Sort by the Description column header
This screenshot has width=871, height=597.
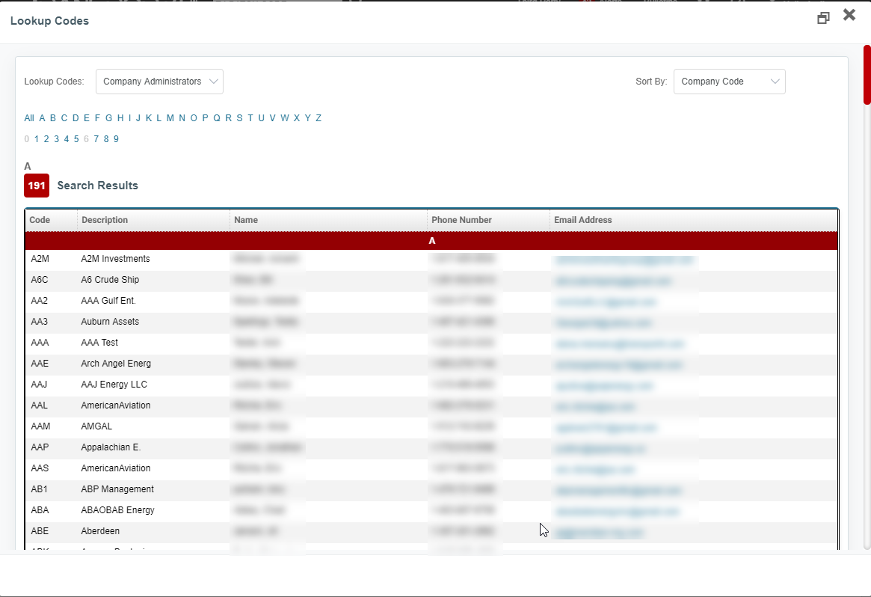(x=105, y=220)
